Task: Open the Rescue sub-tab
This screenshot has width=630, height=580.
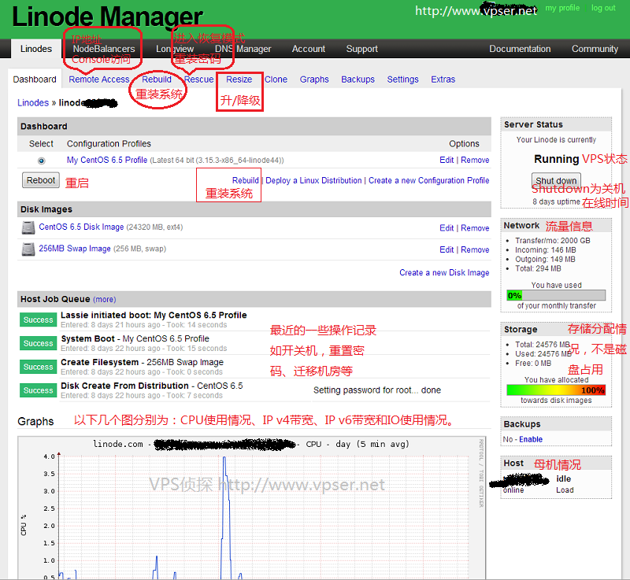Action: pyautogui.click(x=199, y=79)
